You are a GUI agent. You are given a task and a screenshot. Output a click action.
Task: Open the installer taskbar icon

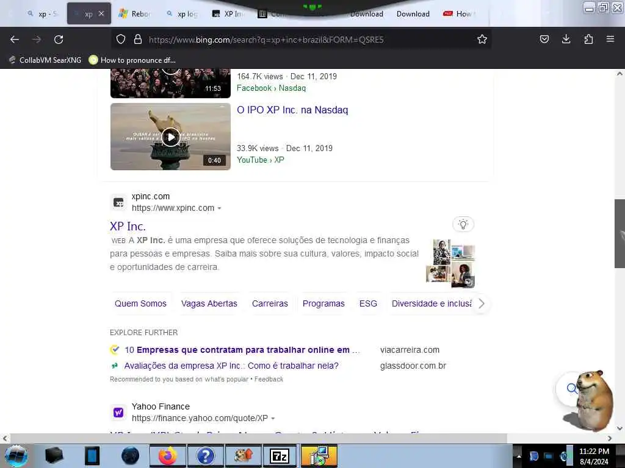(x=319, y=456)
